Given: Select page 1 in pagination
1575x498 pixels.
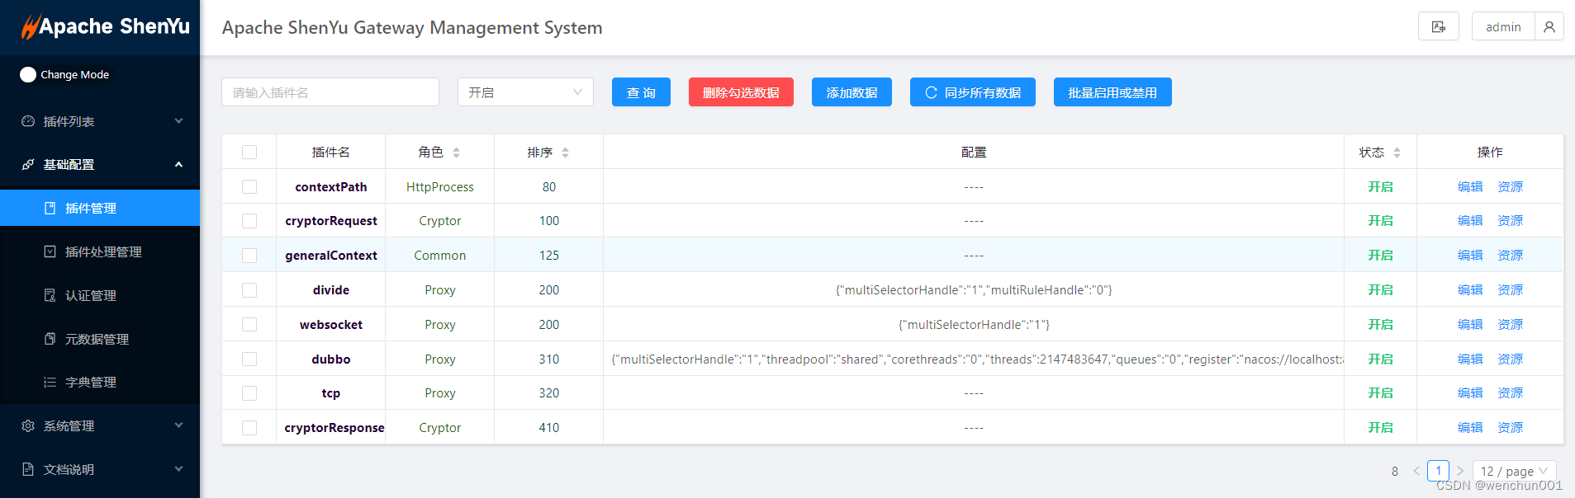Looking at the screenshot, I should [1438, 471].
